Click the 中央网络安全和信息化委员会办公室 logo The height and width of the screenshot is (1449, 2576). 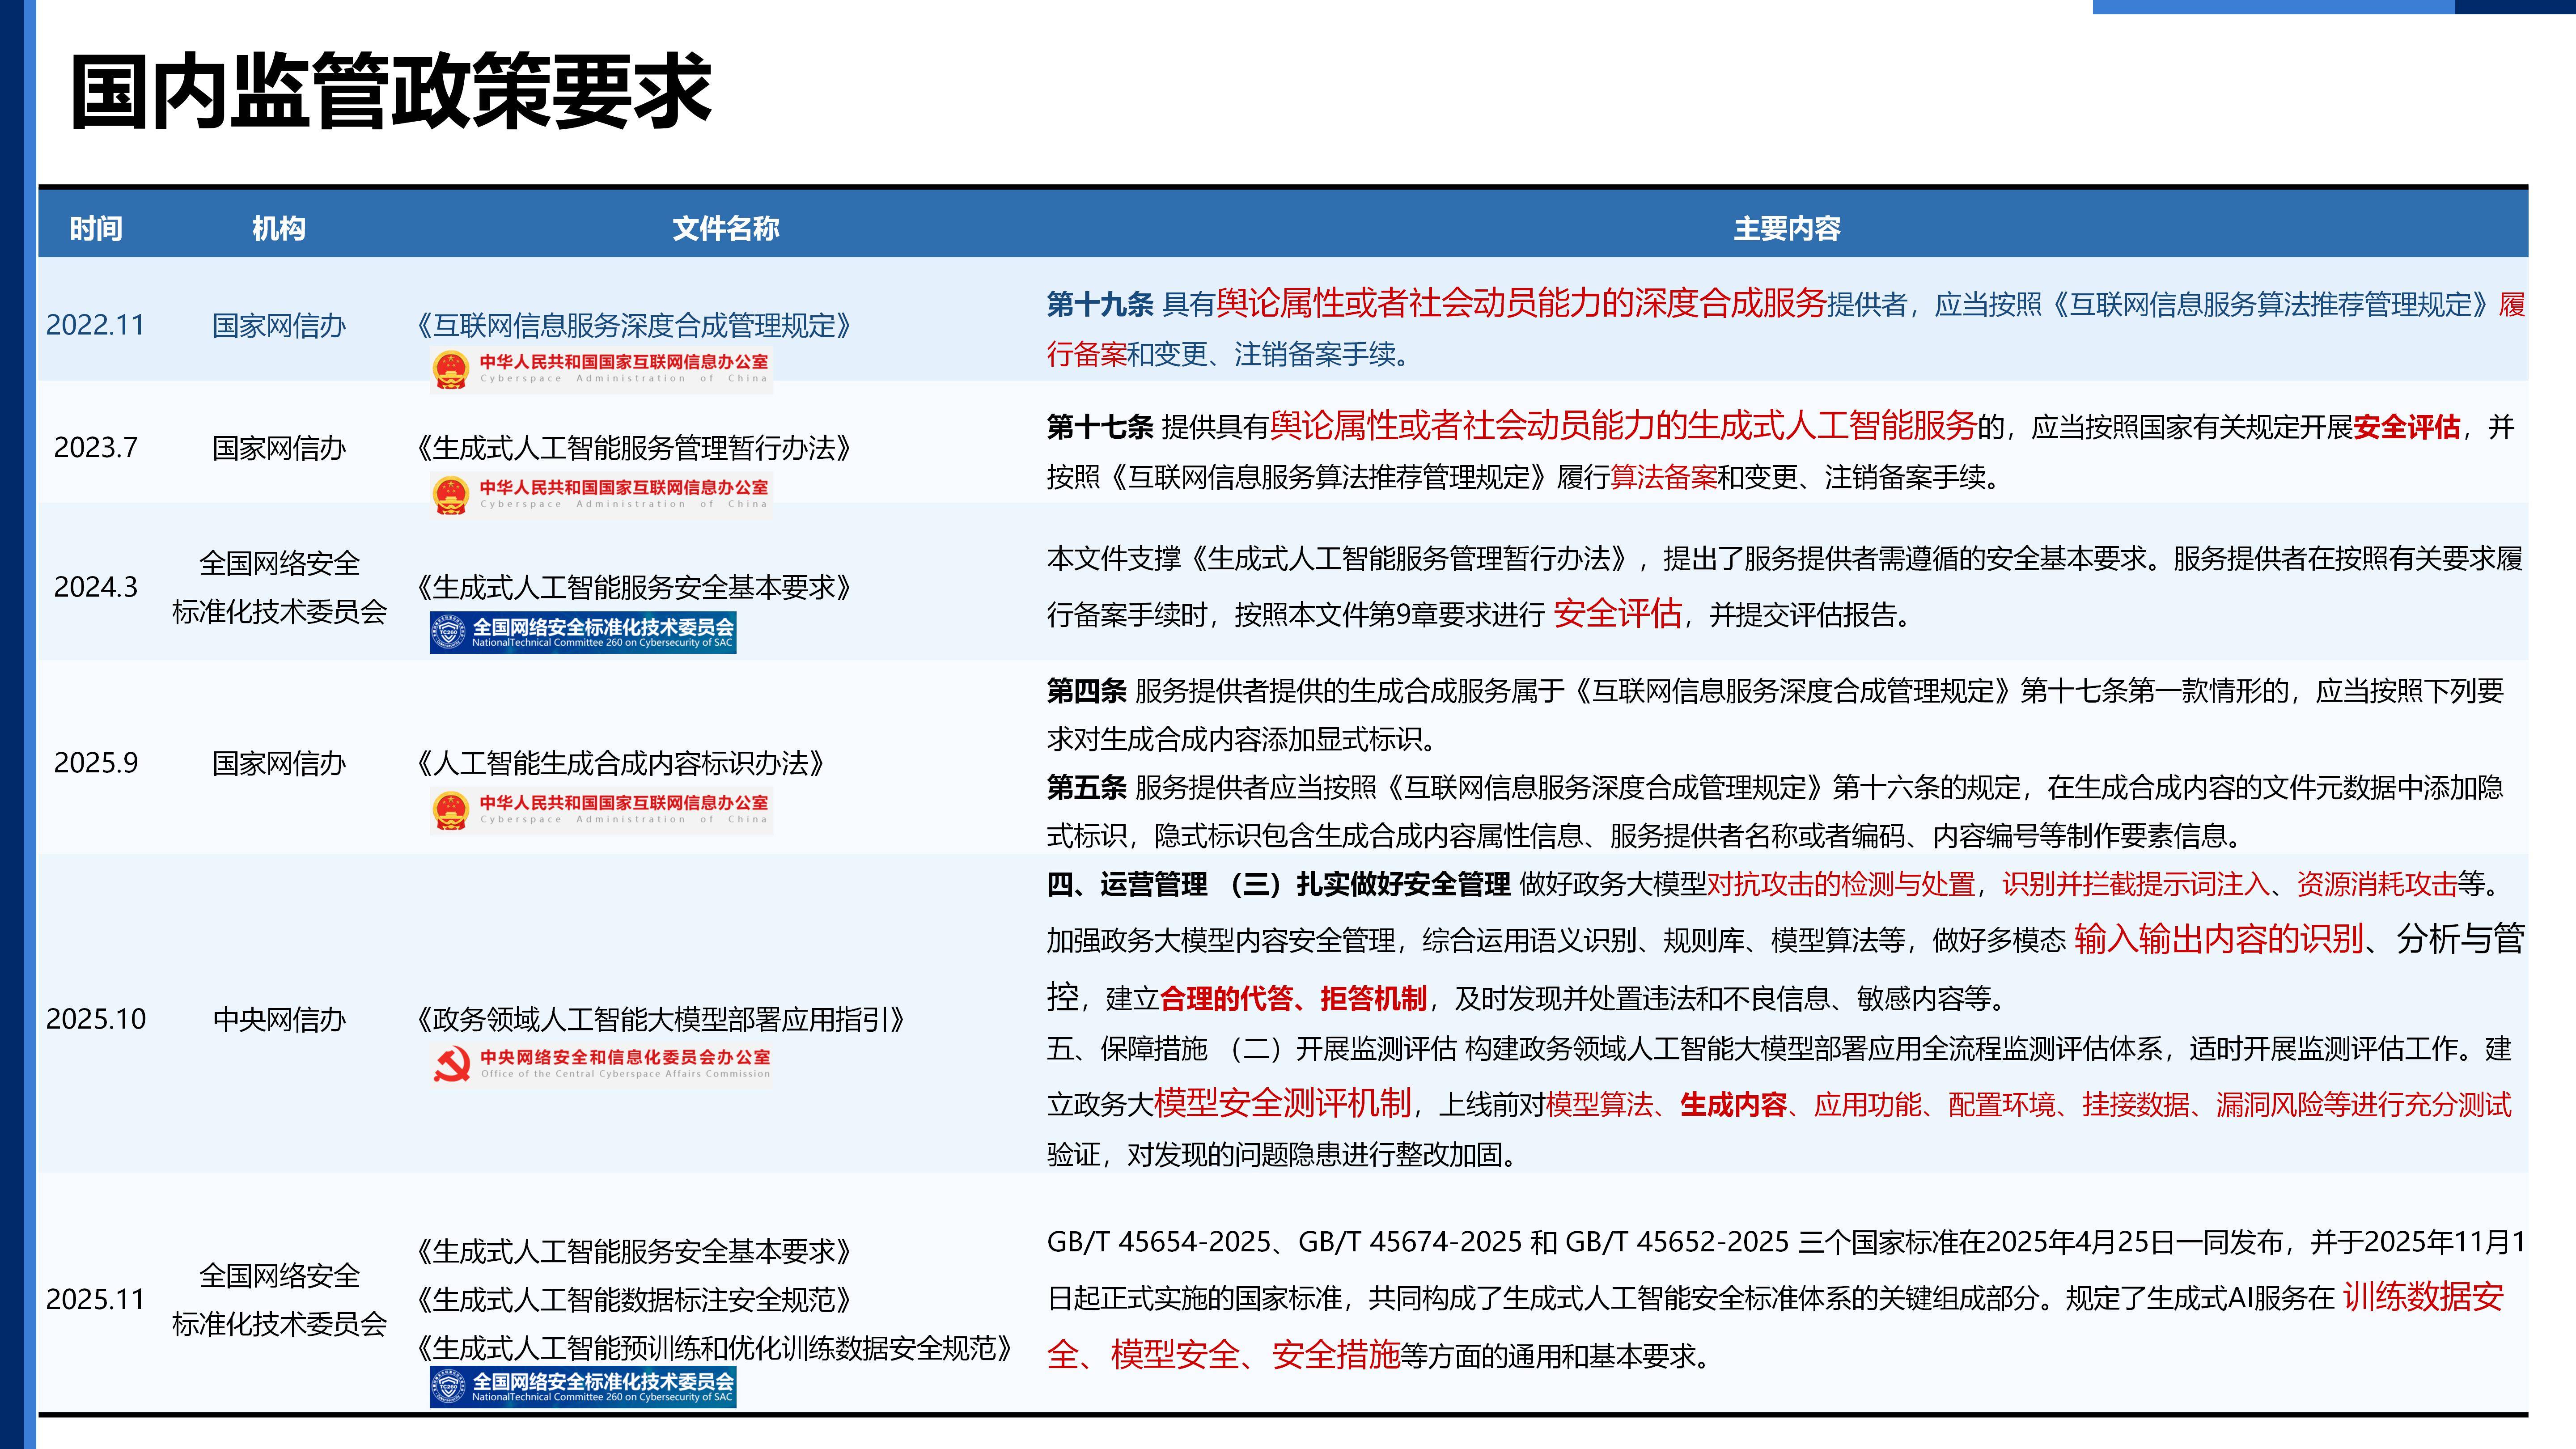coord(601,1064)
